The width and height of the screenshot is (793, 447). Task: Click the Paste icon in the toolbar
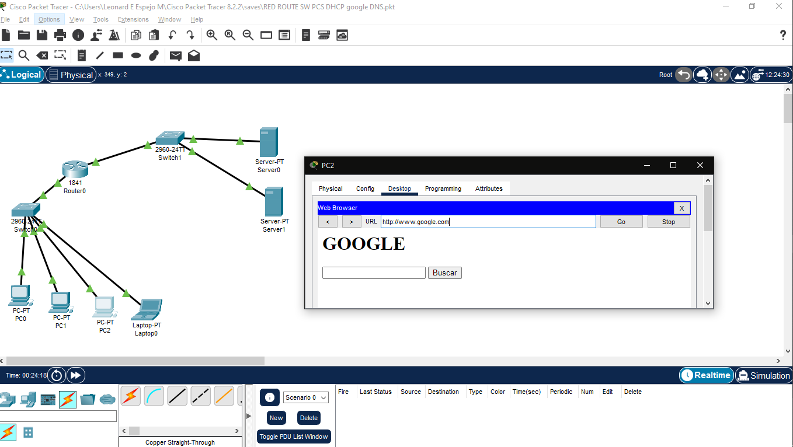[154, 35]
